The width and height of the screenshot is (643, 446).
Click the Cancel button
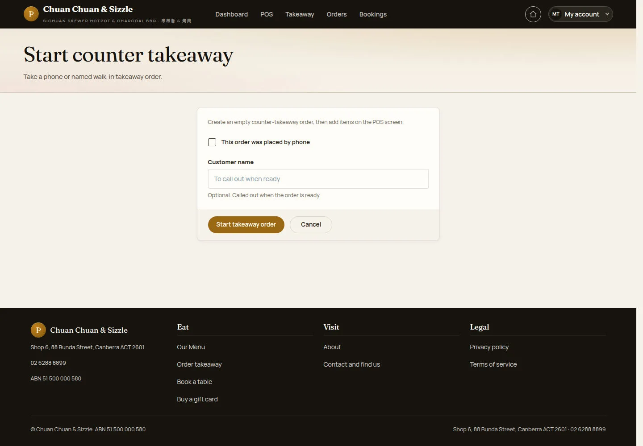[x=311, y=225]
